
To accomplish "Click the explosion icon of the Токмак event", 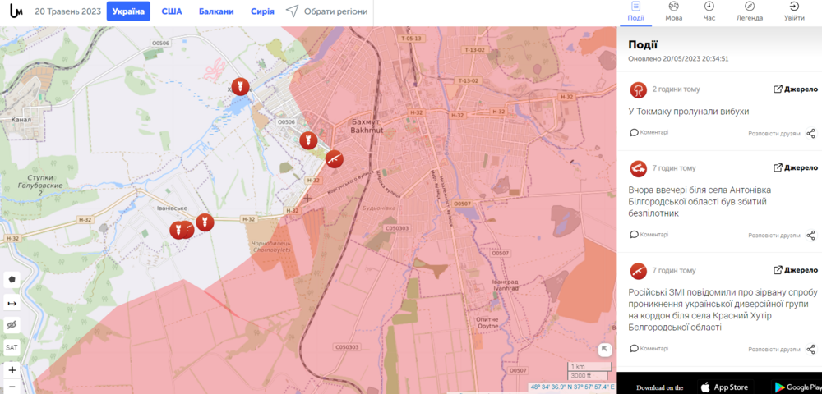I will pyautogui.click(x=638, y=89).
